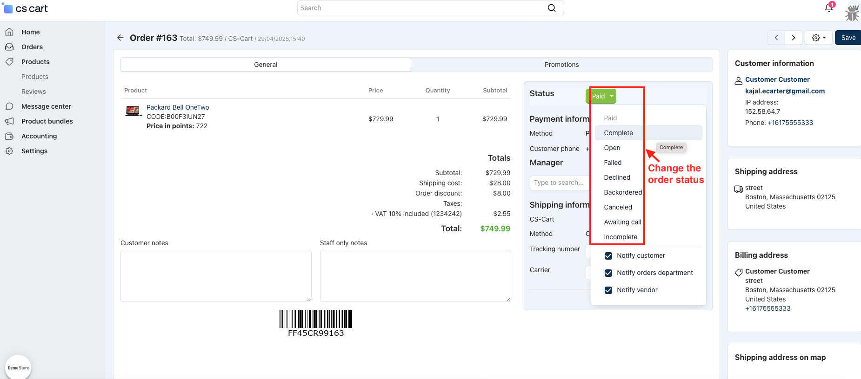The height and width of the screenshot is (379, 861).
Task: Open the Products sub-item in sidebar
Action: coord(35,77)
